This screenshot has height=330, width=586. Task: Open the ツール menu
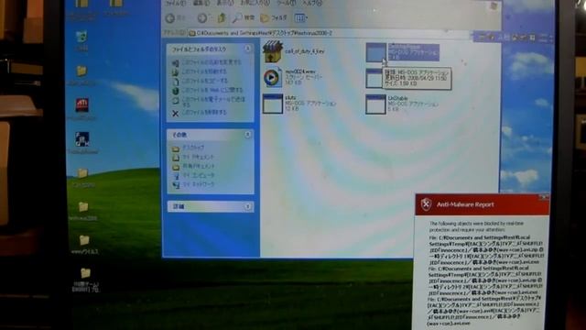coord(286,3)
